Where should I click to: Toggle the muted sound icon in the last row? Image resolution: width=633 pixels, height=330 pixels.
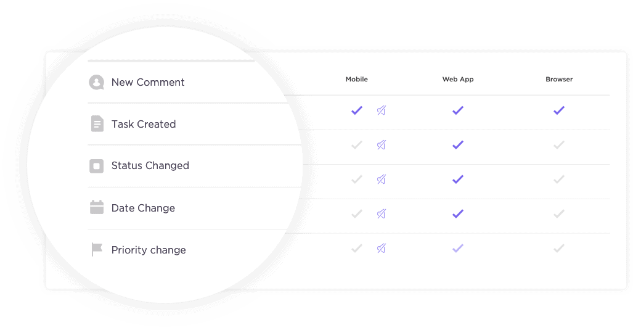(381, 248)
